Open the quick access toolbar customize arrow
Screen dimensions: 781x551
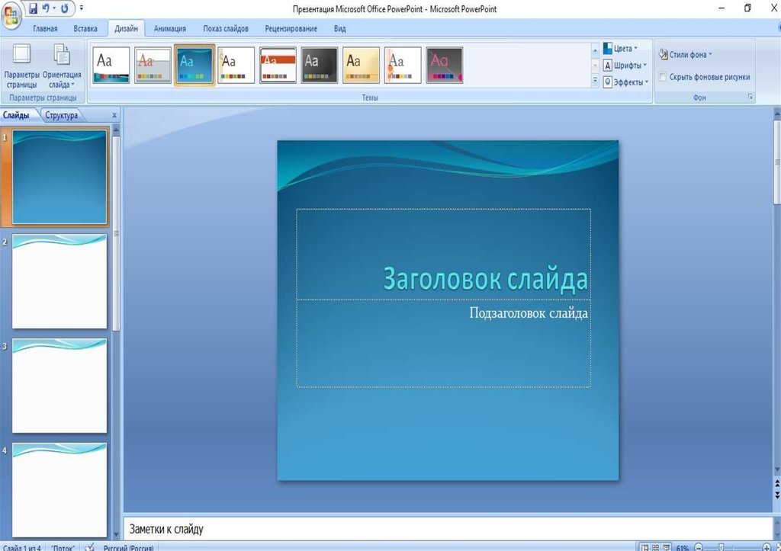(x=81, y=8)
